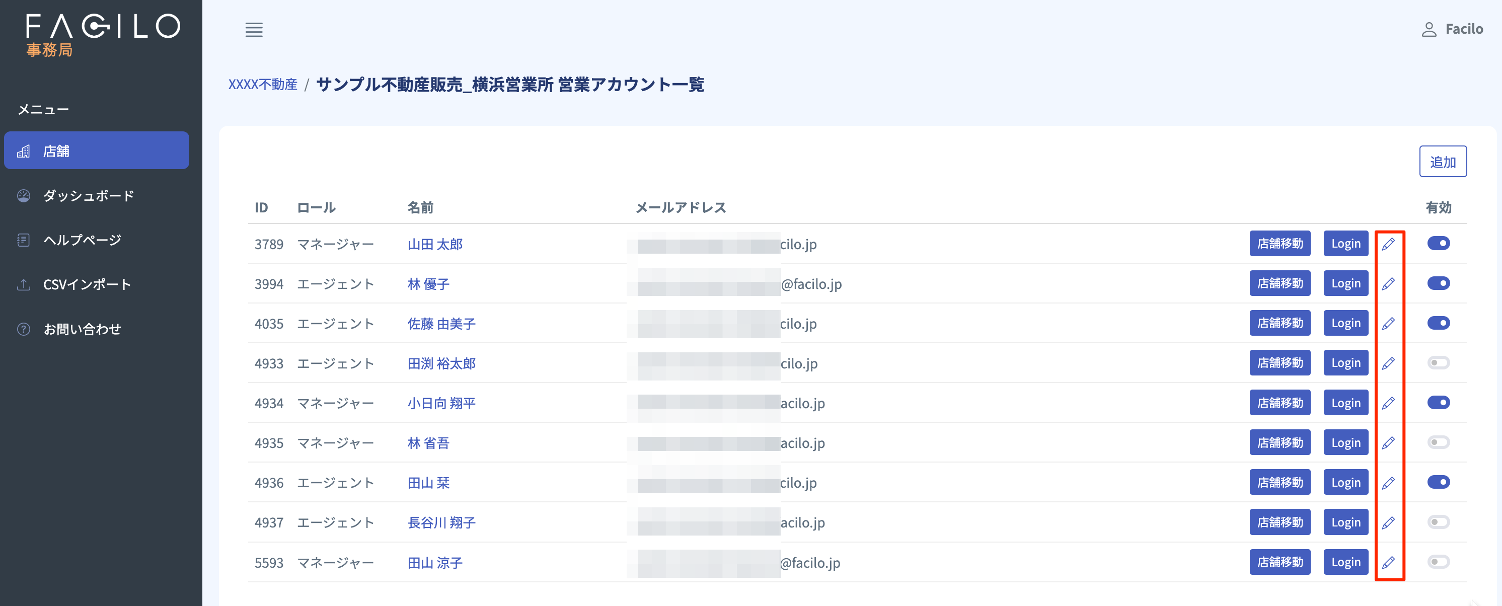This screenshot has height=606, width=1502.
Task: Click Login for 田渕 裕太郎
Action: [x=1345, y=363]
